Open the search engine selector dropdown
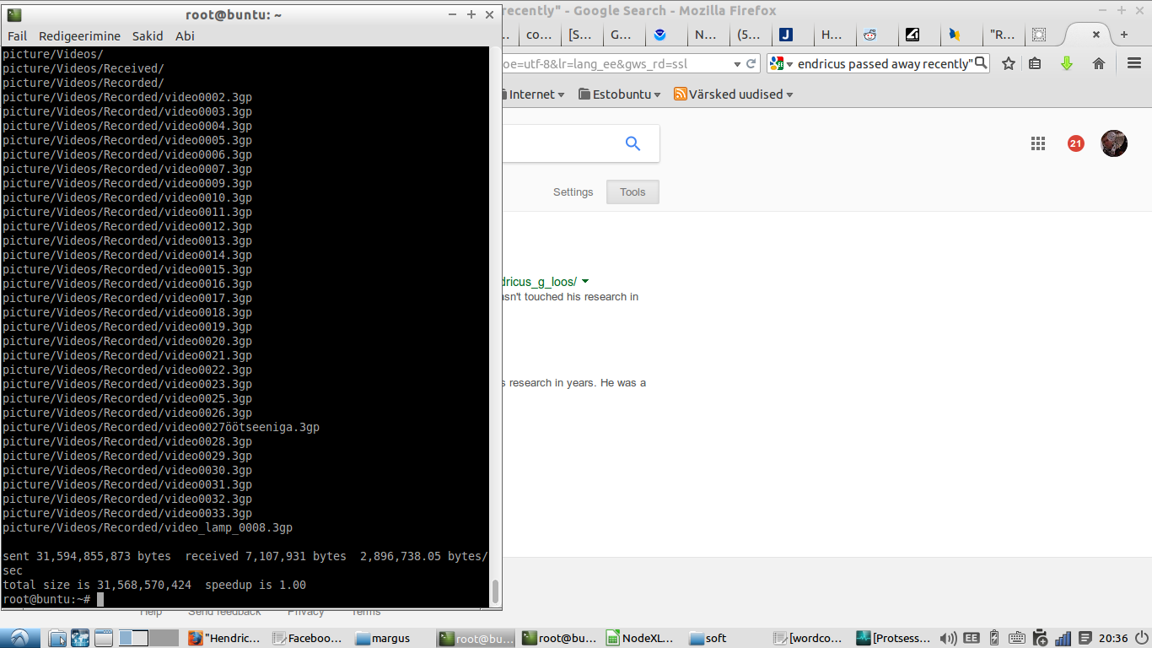 point(781,64)
